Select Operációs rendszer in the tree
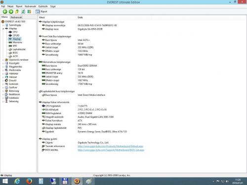The width and height of the screenshot is (247, 185). [19, 60]
